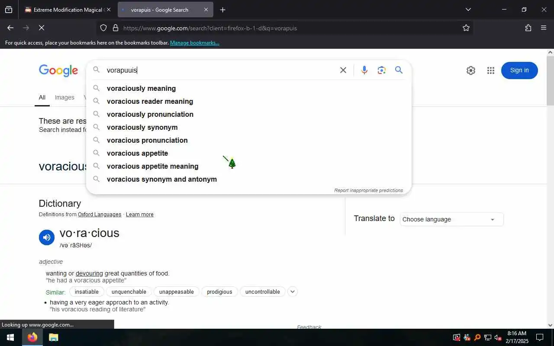This screenshot has width=554, height=346.
Task: Click the Sign in button
Action: pyautogui.click(x=519, y=70)
